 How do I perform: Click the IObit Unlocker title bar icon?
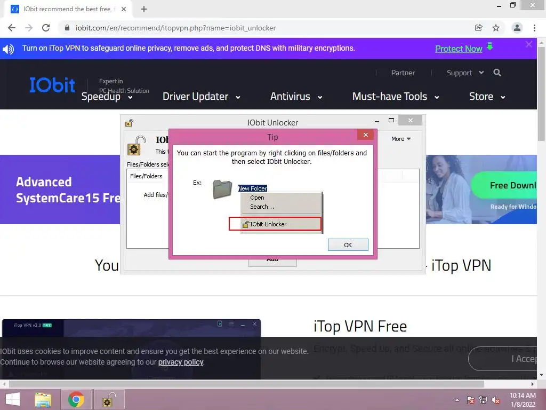pos(129,123)
